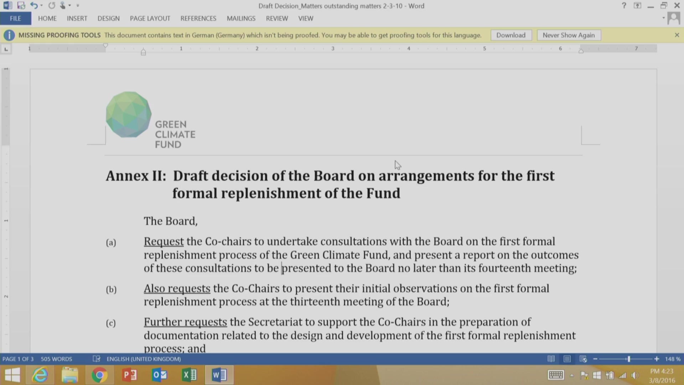The image size is (684, 385).
Task: Click the network signal tray icon
Action: [x=622, y=375]
